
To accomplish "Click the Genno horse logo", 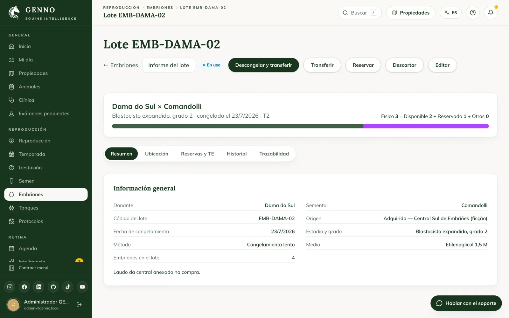I will coord(14,13).
